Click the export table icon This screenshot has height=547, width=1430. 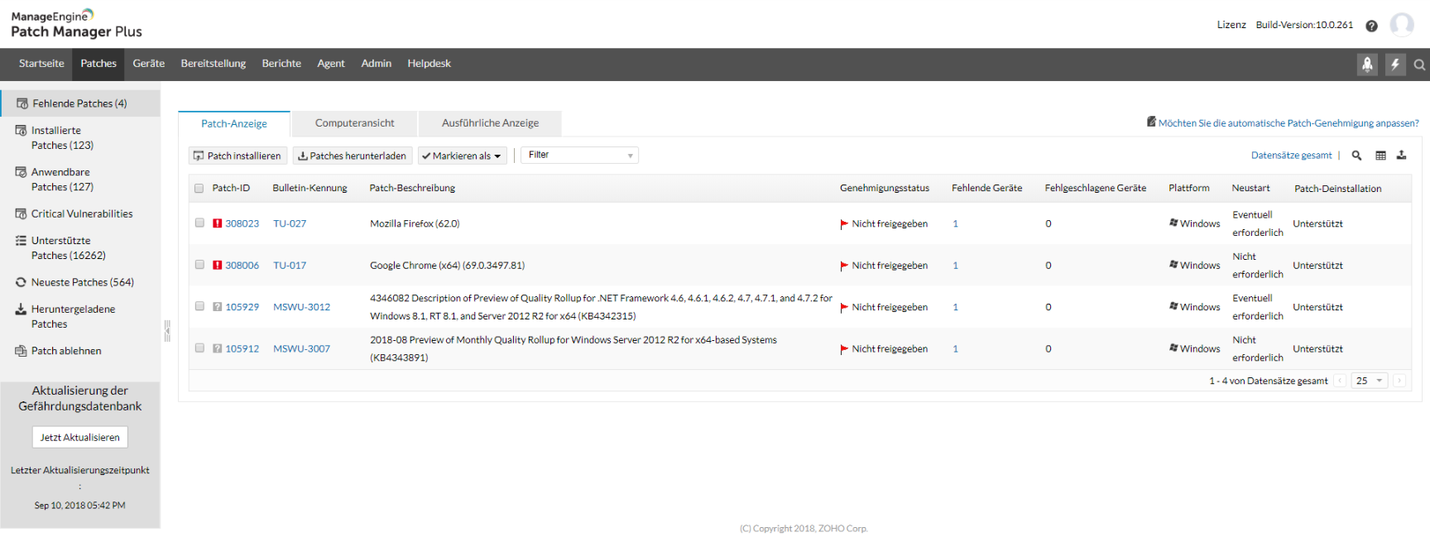click(x=1401, y=156)
